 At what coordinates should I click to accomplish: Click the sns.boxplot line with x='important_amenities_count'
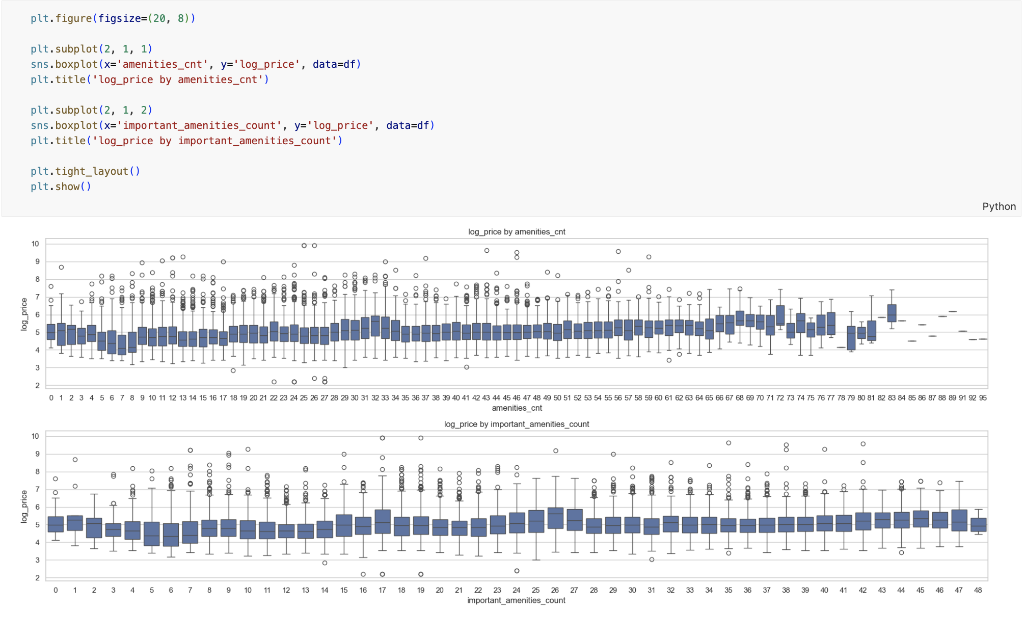[232, 125]
